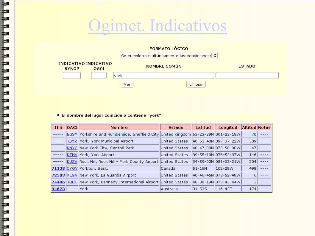This screenshot has width=315, height=236.
Task: Select longitude value 102-28W
Action: point(228,168)
